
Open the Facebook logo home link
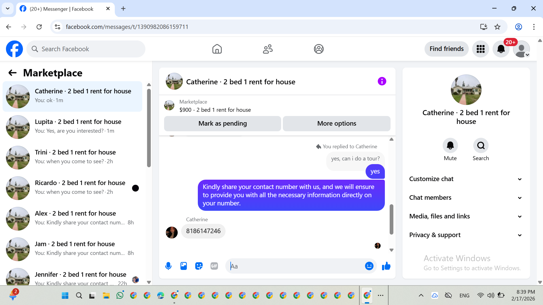click(14, 49)
